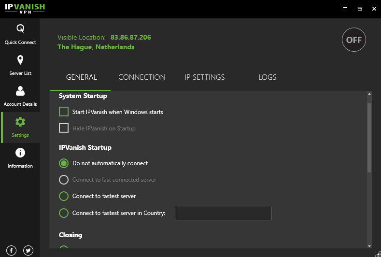Image resolution: width=381 pixels, height=257 pixels.
Task: Choose Connect to fastest server option
Action: pyautogui.click(x=64, y=196)
